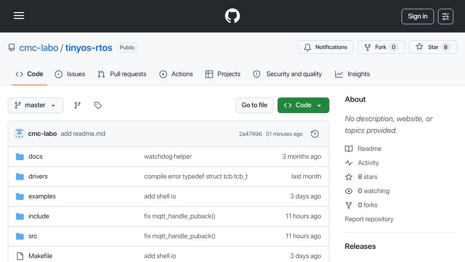The width and height of the screenshot is (465, 262).
Task: Click the docs folder icon
Action: point(20,157)
